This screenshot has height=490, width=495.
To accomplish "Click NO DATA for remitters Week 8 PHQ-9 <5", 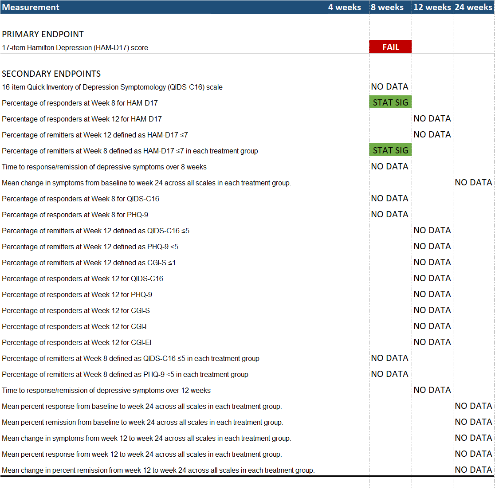I will [389, 374].
